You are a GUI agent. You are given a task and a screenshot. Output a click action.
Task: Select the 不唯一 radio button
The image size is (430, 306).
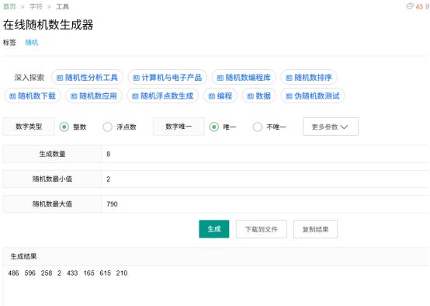[x=257, y=127]
